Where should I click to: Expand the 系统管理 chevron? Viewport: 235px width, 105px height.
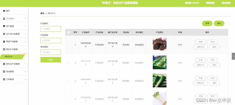click(25, 71)
